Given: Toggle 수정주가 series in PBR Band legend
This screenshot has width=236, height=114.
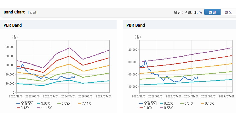Looking at the screenshot, I should (x=148, y=103).
